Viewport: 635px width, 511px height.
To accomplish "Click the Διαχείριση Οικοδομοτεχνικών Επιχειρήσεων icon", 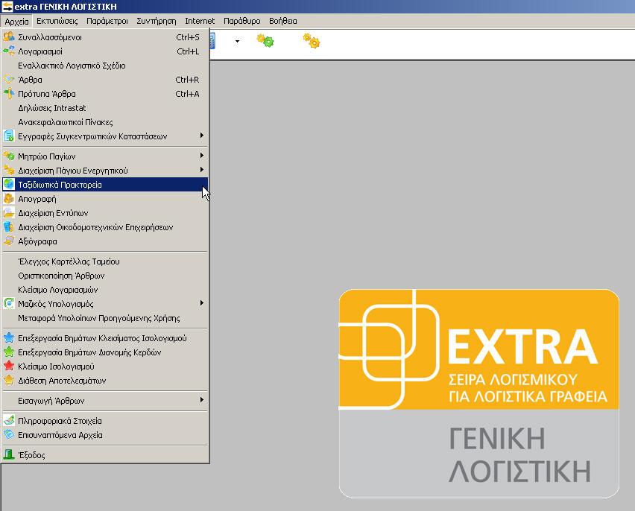I will 9,226.
